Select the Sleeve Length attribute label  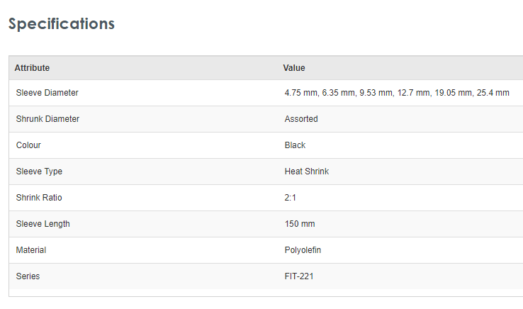(43, 224)
